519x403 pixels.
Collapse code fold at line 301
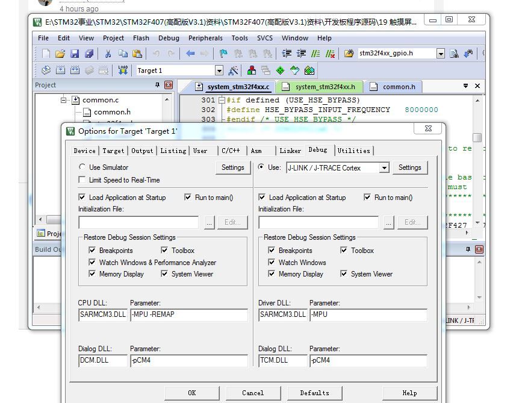point(222,99)
